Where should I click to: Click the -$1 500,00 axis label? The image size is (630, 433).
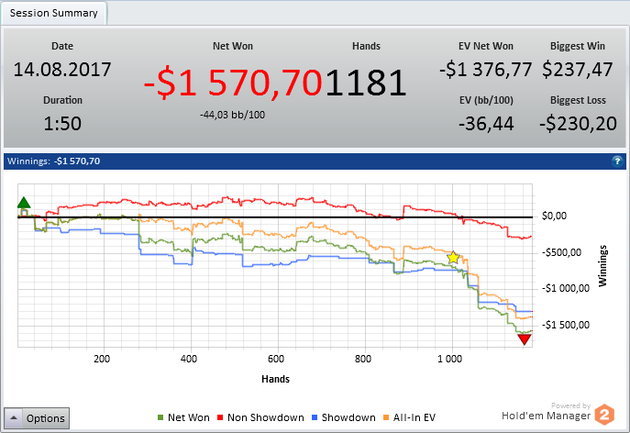(x=566, y=325)
